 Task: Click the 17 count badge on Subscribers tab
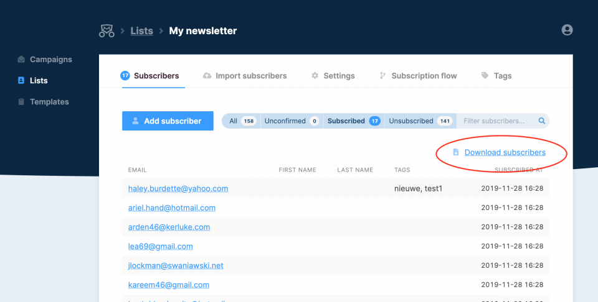tap(125, 75)
